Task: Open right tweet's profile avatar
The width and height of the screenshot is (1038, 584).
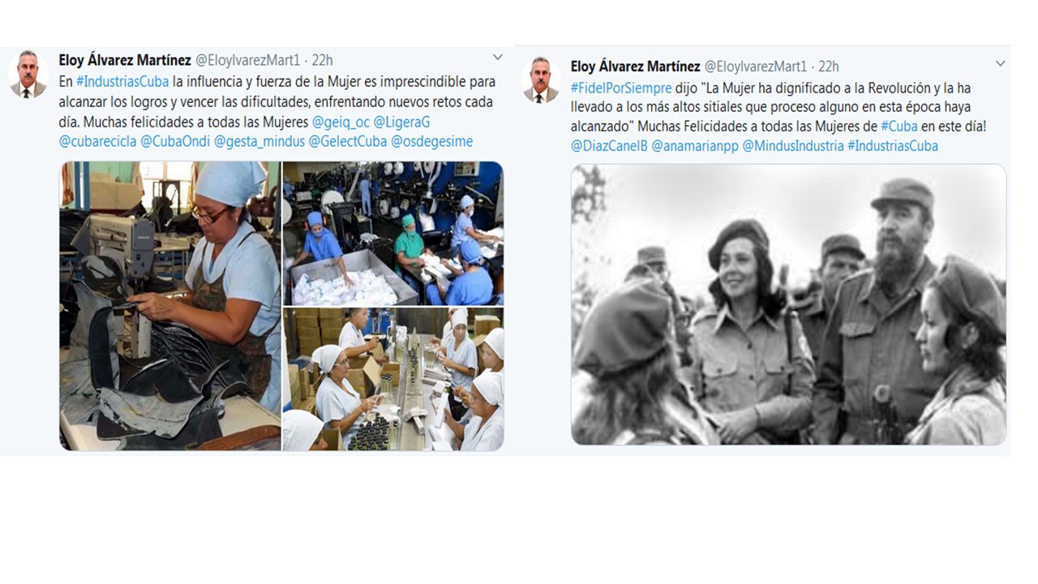Action: click(x=541, y=80)
